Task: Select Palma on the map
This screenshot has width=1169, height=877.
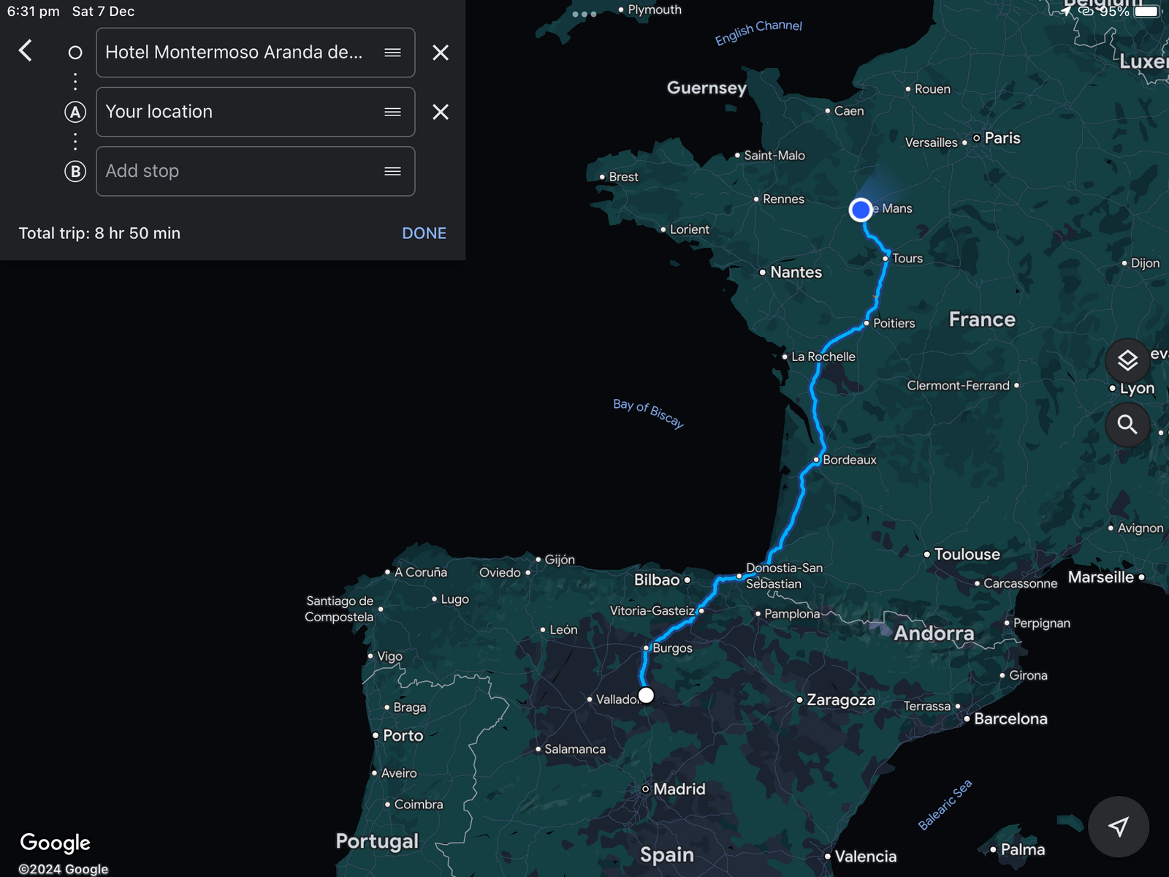Action: coord(1022,849)
